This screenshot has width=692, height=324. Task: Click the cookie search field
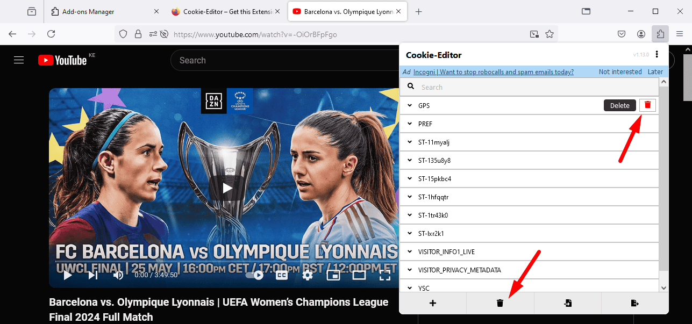[x=532, y=87]
